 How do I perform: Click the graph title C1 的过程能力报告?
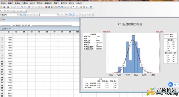click(130, 24)
